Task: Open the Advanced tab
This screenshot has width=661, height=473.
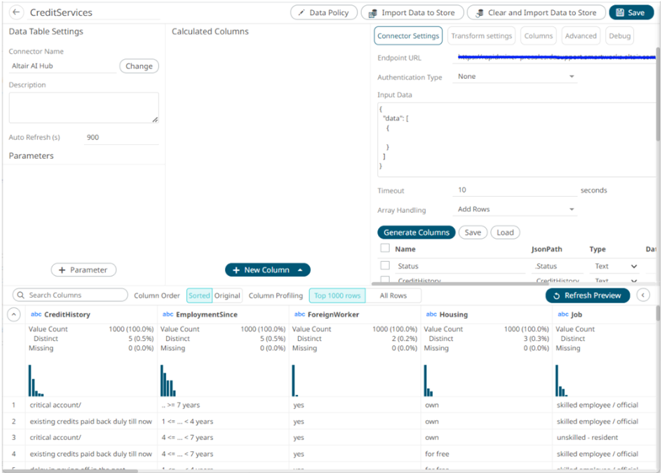Action: [x=580, y=36]
